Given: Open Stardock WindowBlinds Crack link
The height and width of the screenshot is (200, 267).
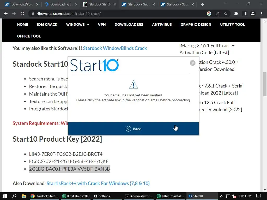Looking at the screenshot, I should 115,48.
